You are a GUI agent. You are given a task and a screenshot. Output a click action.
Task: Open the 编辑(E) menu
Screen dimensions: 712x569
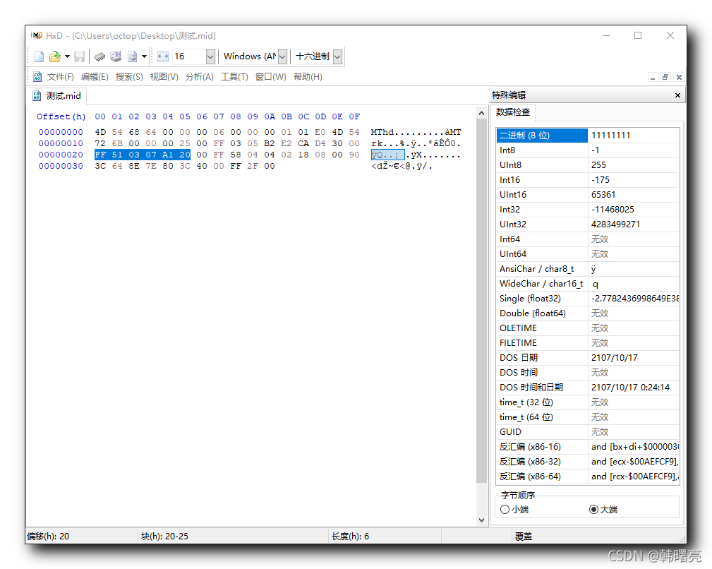(x=95, y=77)
